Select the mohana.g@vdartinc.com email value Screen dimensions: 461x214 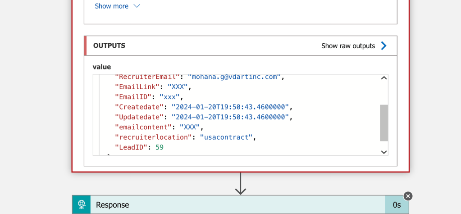[234, 77]
